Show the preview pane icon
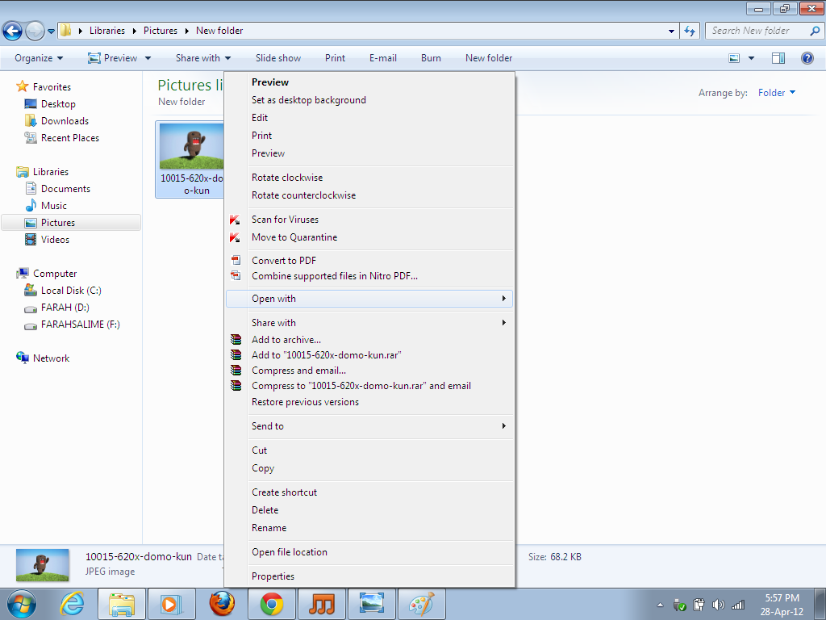Viewport: 826px width, 620px height. 778,58
